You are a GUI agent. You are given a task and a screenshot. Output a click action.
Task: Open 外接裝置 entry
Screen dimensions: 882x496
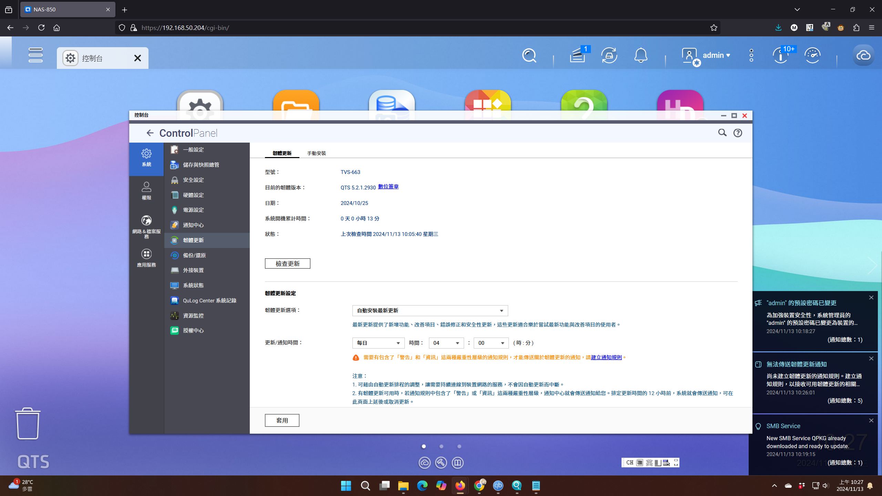coord(207,270)
